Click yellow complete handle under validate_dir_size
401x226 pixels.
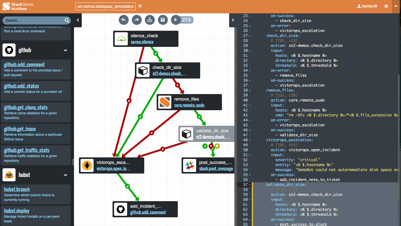(x=217, y=146)
